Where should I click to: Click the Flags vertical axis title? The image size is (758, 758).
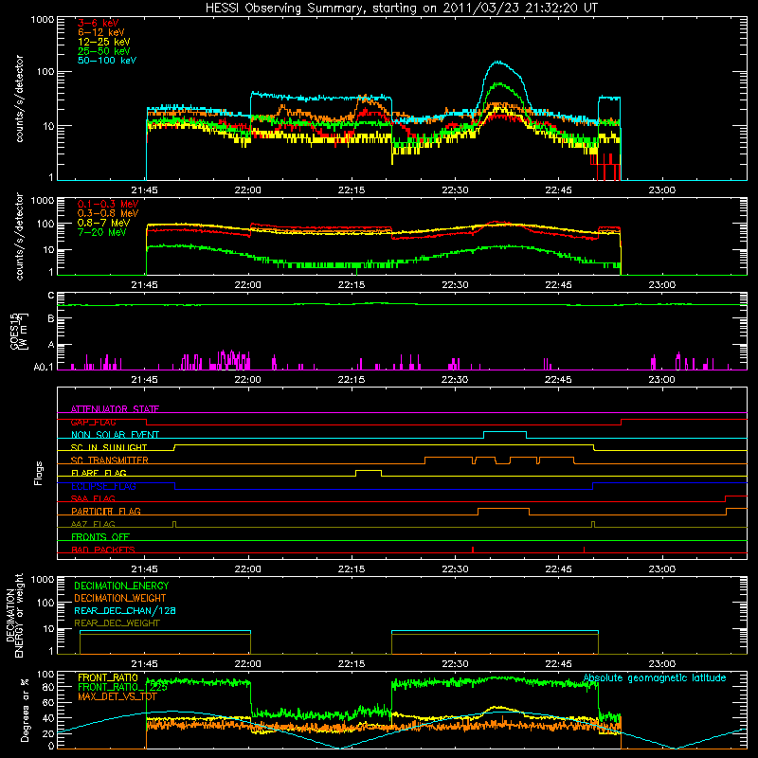pos(38,473)
